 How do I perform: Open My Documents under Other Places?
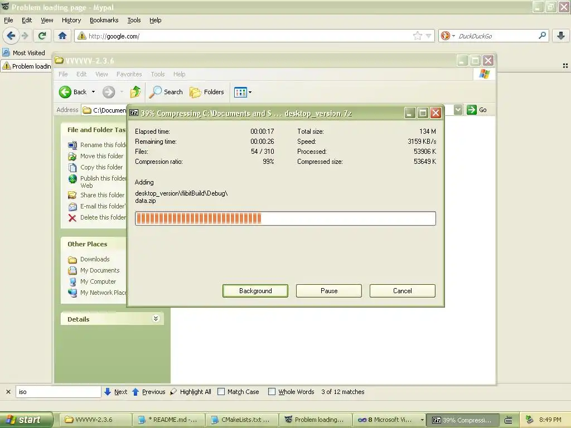click(x=94, y=270)
